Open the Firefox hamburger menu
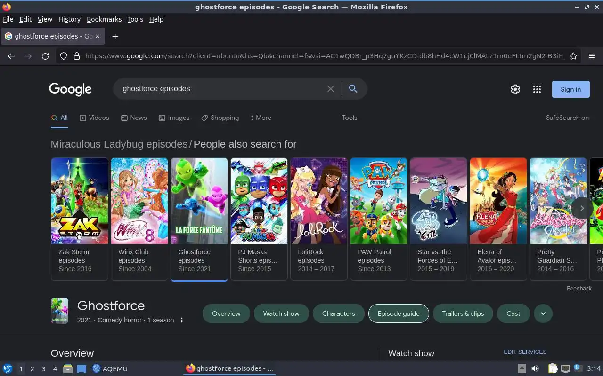Viewport: 603px width, 376px height. click(592, 56)
